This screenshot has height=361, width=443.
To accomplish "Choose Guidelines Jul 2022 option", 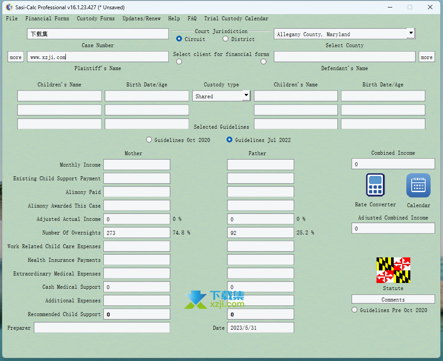I will (x=229, y=140).
